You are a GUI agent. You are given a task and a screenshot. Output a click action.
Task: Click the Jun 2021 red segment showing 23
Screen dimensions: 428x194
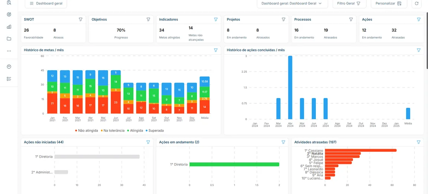point(116,103)
